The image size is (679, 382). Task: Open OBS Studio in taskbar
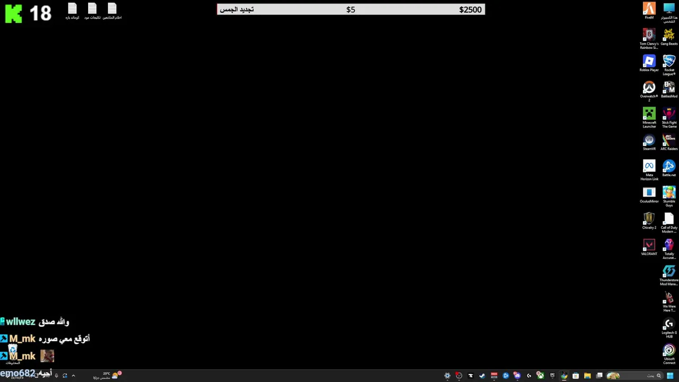(x=459, y=376)
